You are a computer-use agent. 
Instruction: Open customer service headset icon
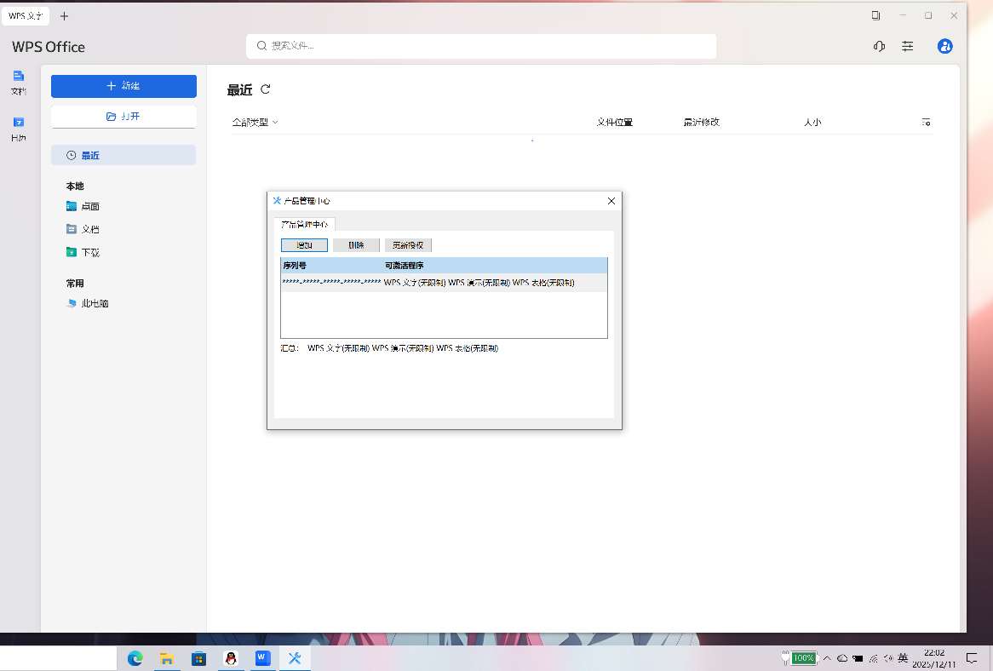pos(879,47)
